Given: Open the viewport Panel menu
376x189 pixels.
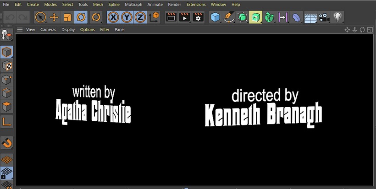Looking at the screenshot, I should 119,30.
